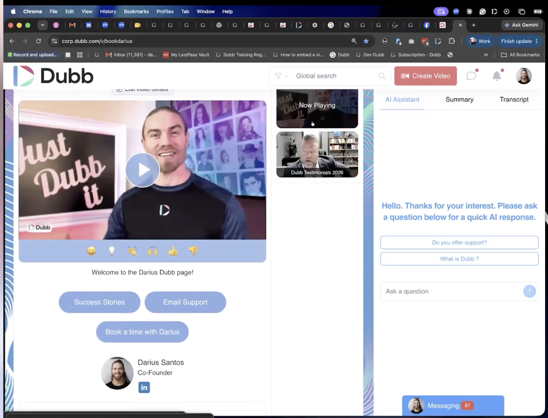Viewport: 548px width, 418px height.
Task: Play the Just Dubb It video
Action: click(x=142, y=170)
